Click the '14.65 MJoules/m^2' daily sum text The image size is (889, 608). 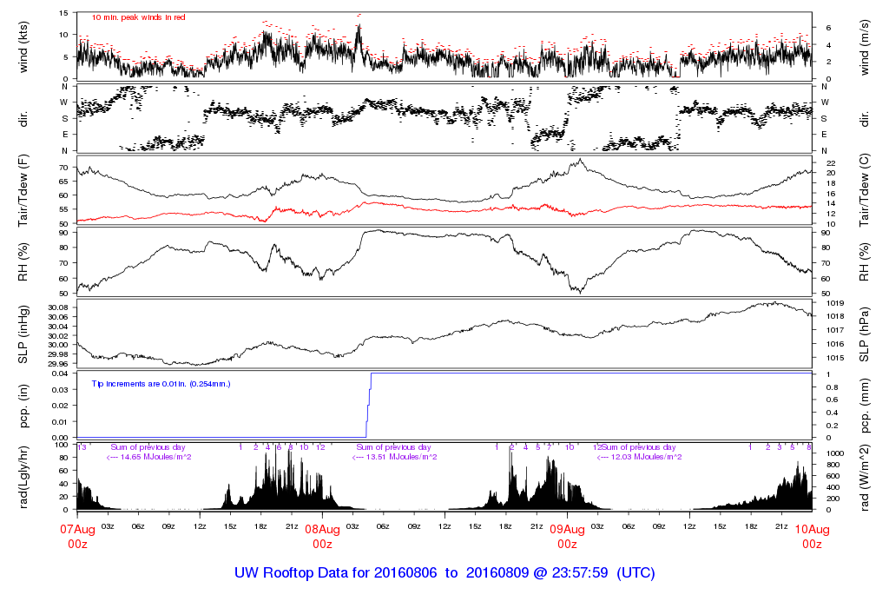click(156, 457)
